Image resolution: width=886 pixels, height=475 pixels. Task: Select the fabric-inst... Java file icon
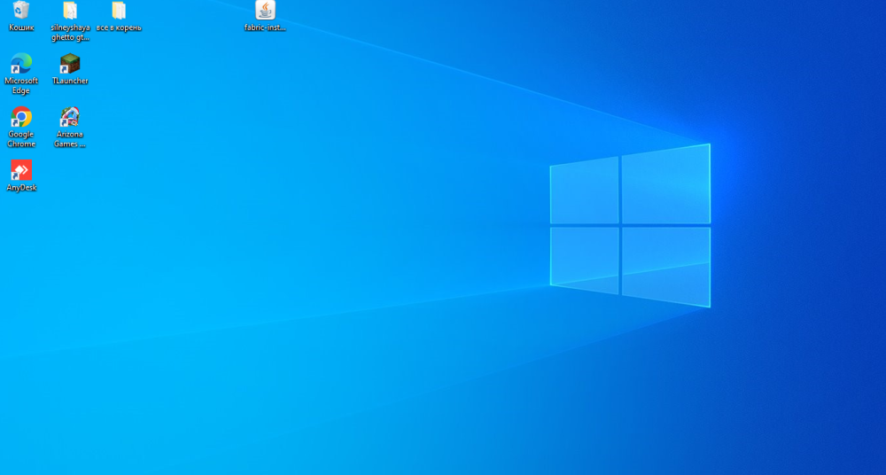click(x=266, y=10)
